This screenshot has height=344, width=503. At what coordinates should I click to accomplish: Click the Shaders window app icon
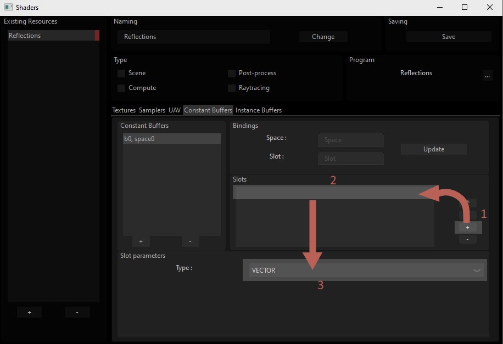[x=8, y=7]
